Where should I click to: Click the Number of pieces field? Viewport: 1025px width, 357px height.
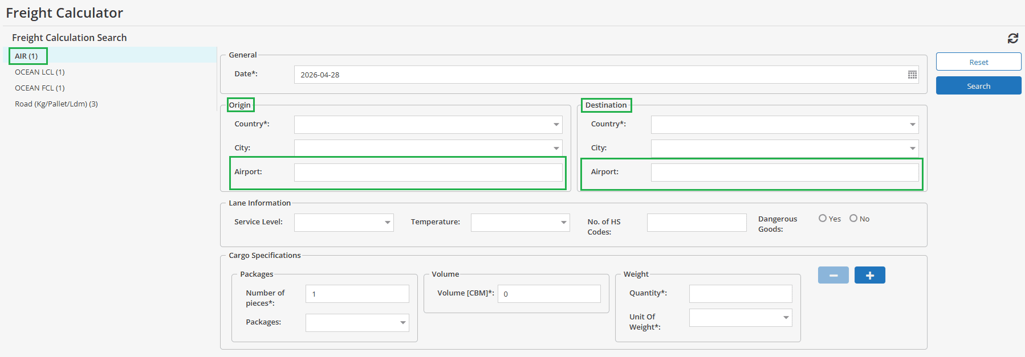click(357, 294)
